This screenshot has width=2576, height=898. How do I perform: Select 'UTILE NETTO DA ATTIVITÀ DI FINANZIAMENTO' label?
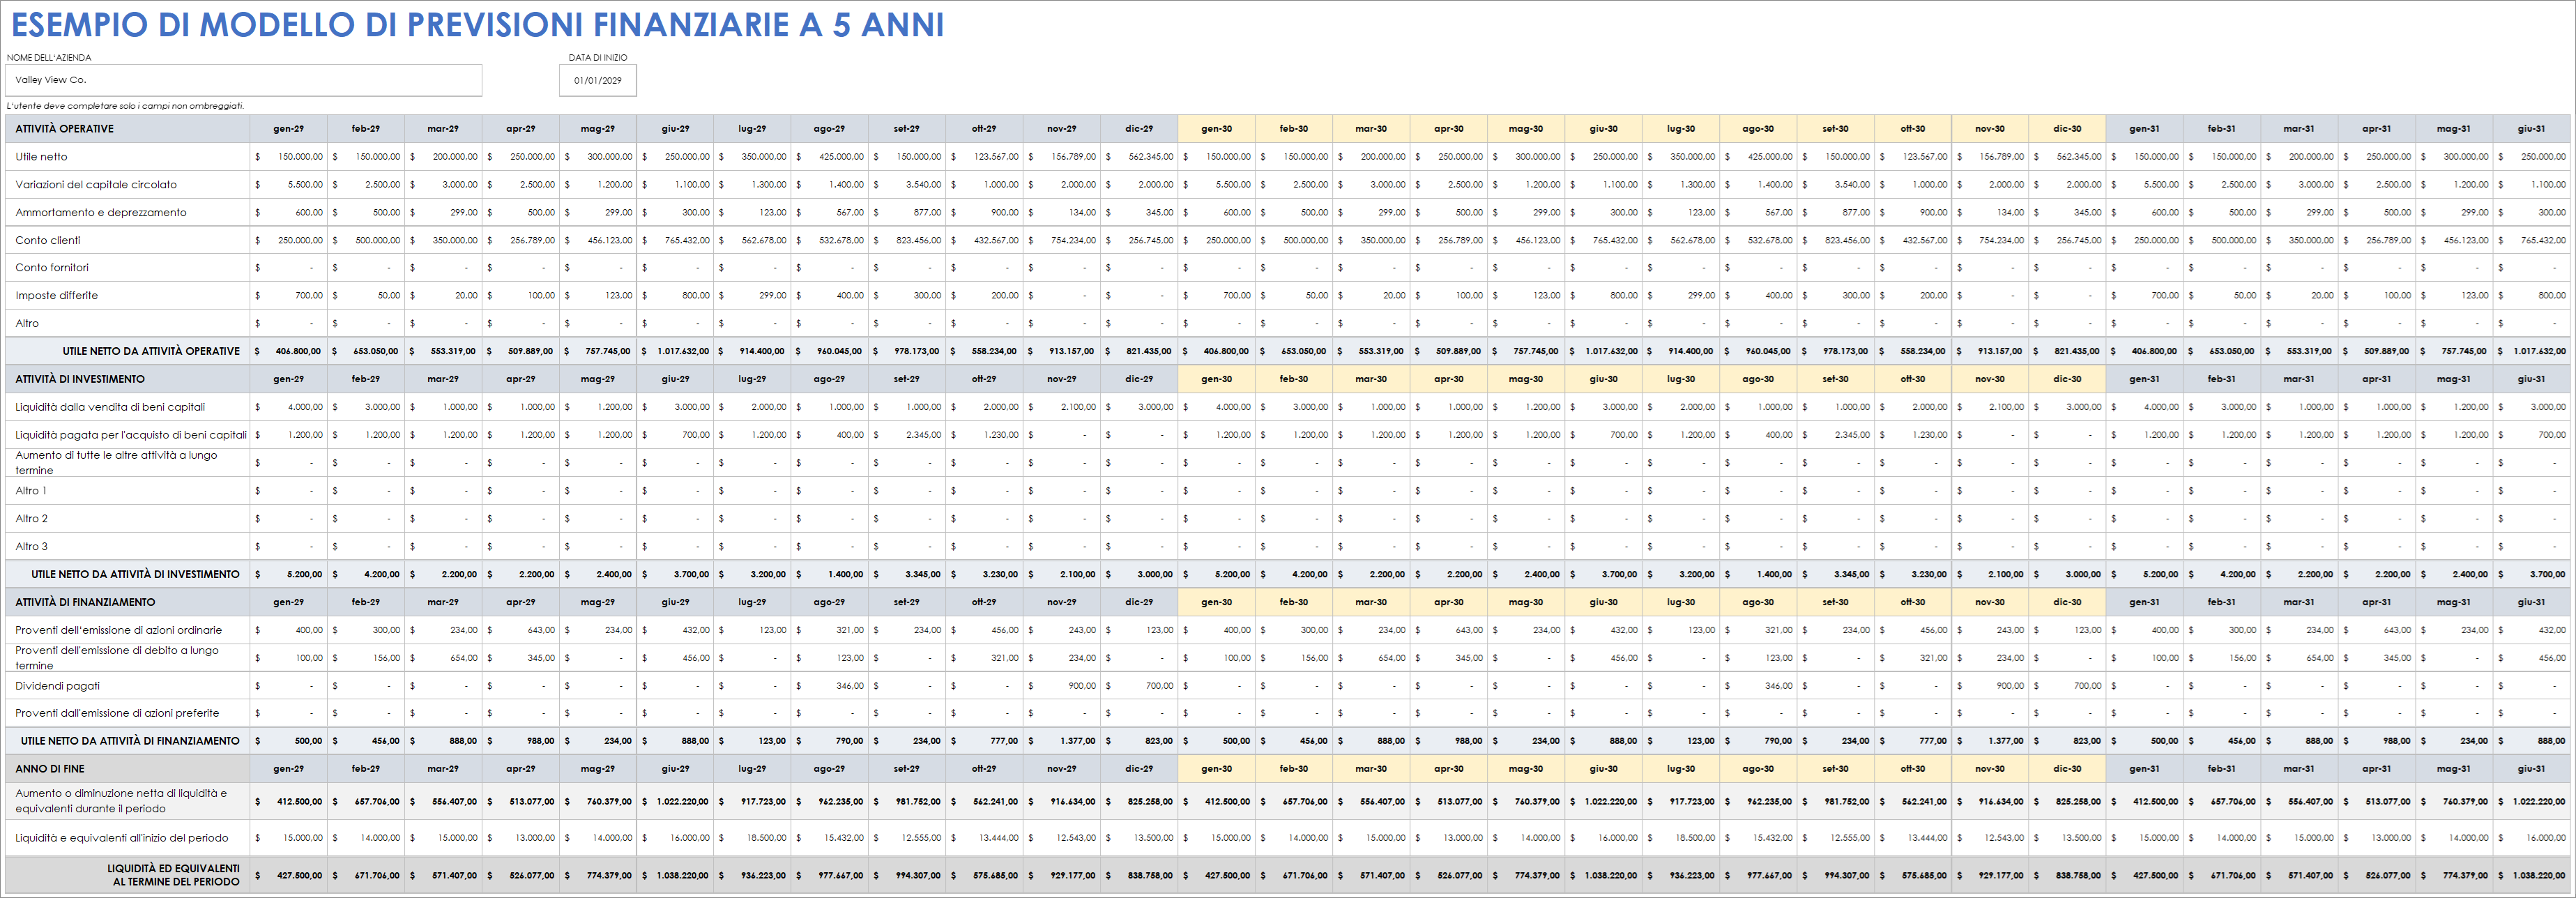coord(130,741)
